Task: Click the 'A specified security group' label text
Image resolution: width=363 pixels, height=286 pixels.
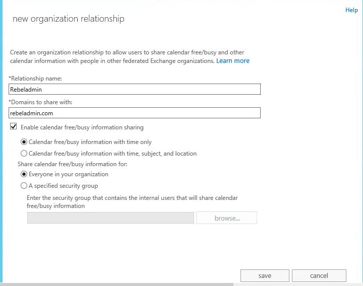Action: click(63, 186)
